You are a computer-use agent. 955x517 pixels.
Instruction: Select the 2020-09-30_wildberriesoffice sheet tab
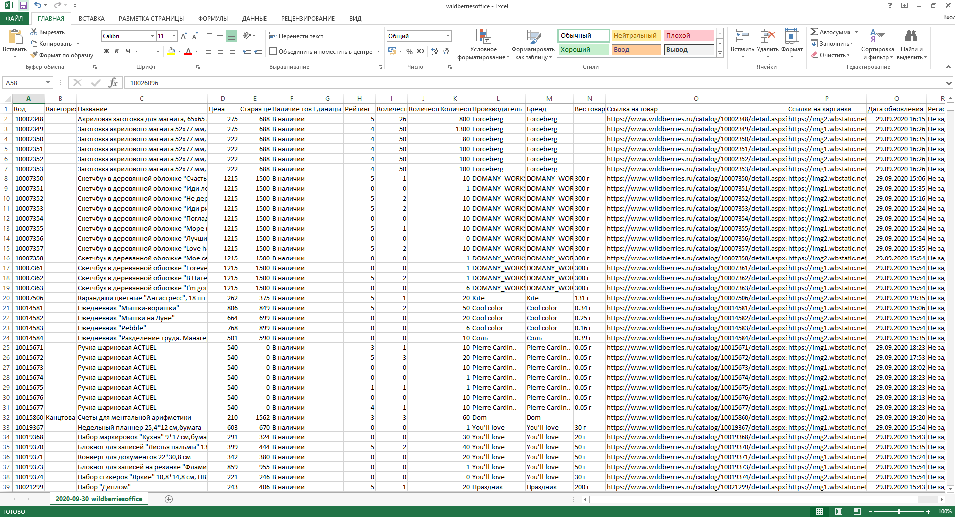(x=99, y=499)
